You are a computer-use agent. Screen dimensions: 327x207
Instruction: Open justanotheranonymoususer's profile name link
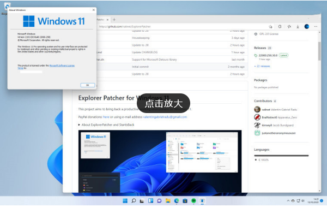(x=278, y=133)
